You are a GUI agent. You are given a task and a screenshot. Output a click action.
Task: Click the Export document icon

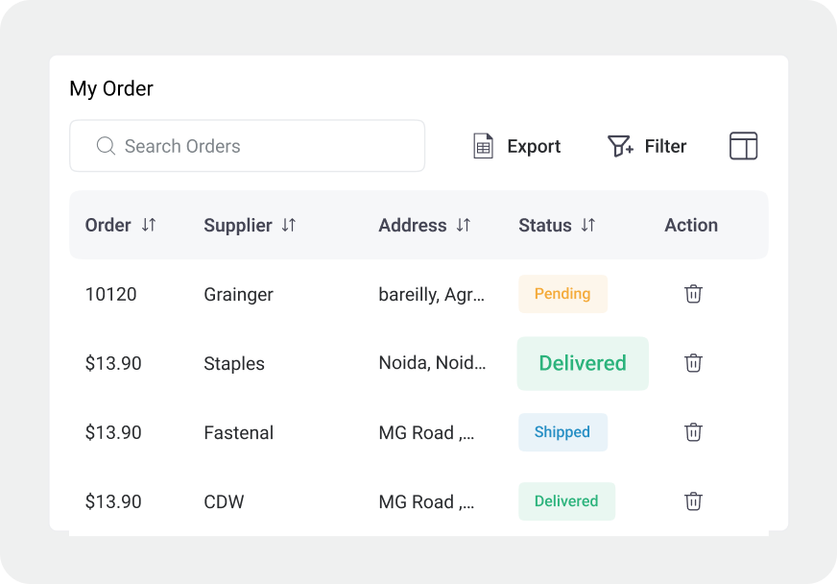coord(482,146)
